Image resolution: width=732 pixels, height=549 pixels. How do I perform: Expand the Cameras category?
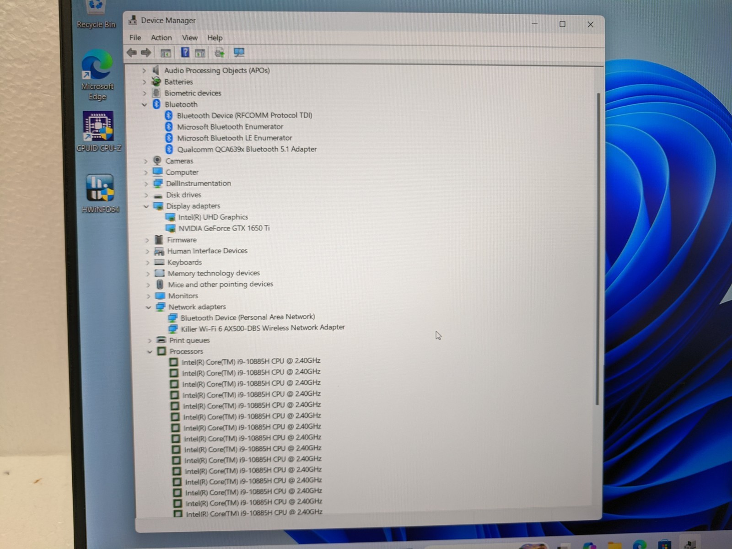point(145,161)
